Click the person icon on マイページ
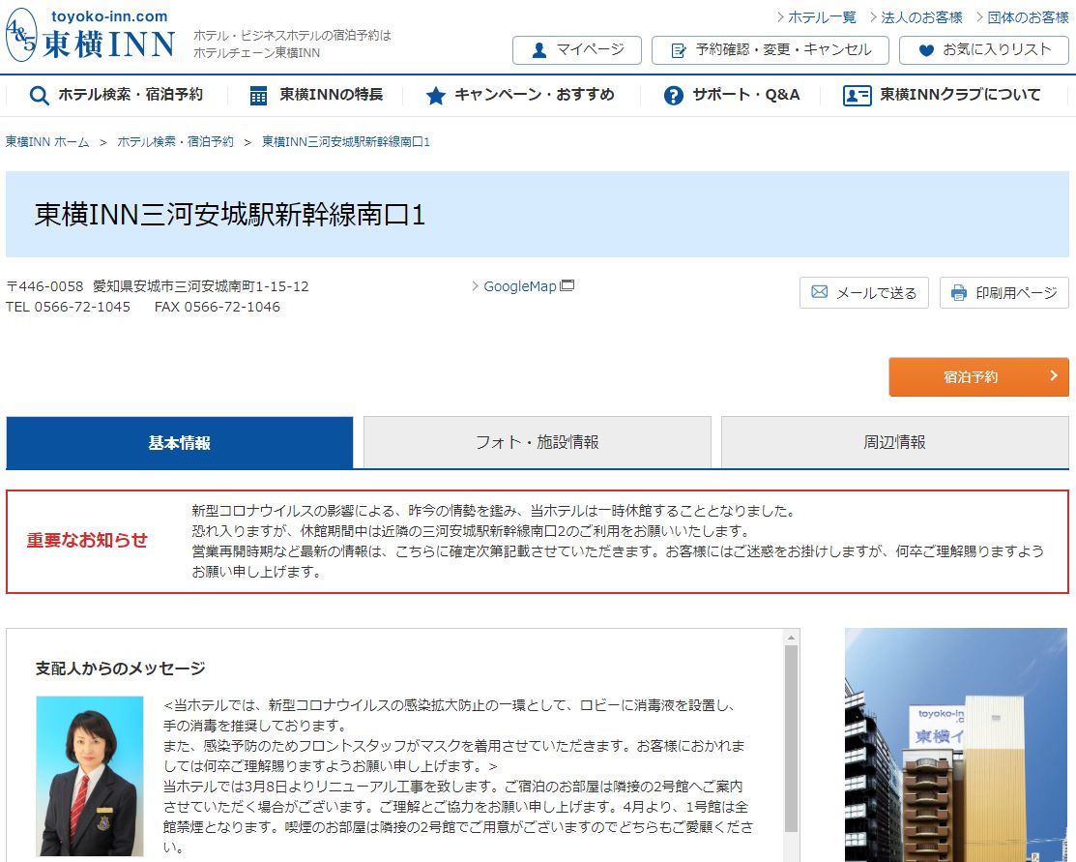 pos(539,50)
